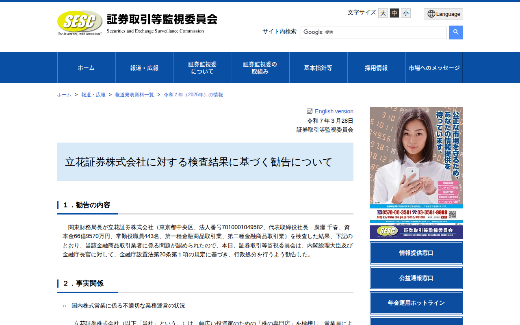Open the ホーム navigation menu item

coord(86,67)
